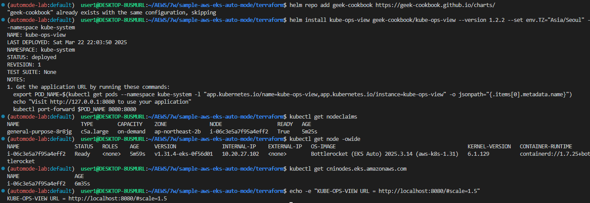Click the nodeclaim name general-purpose-8r8jg
This screenshot has width=590, height=203.
click(x=39, y=132)
